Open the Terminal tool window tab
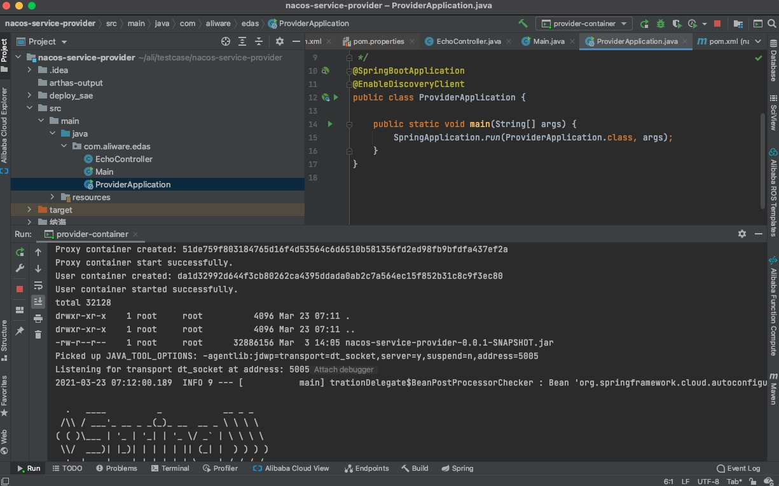The image size is (779, 486). (x=170, y=468)
